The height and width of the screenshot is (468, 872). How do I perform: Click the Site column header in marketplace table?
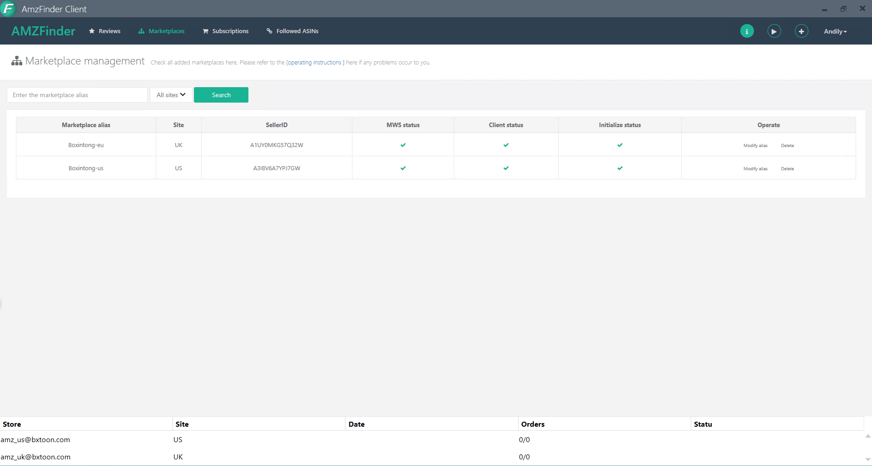pyautogui.click(x=178, y=125)
